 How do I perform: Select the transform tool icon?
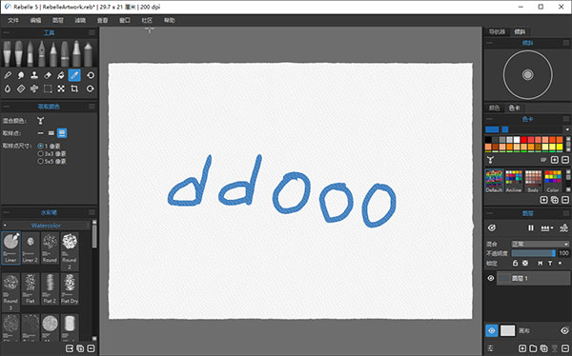pos(61,89)
